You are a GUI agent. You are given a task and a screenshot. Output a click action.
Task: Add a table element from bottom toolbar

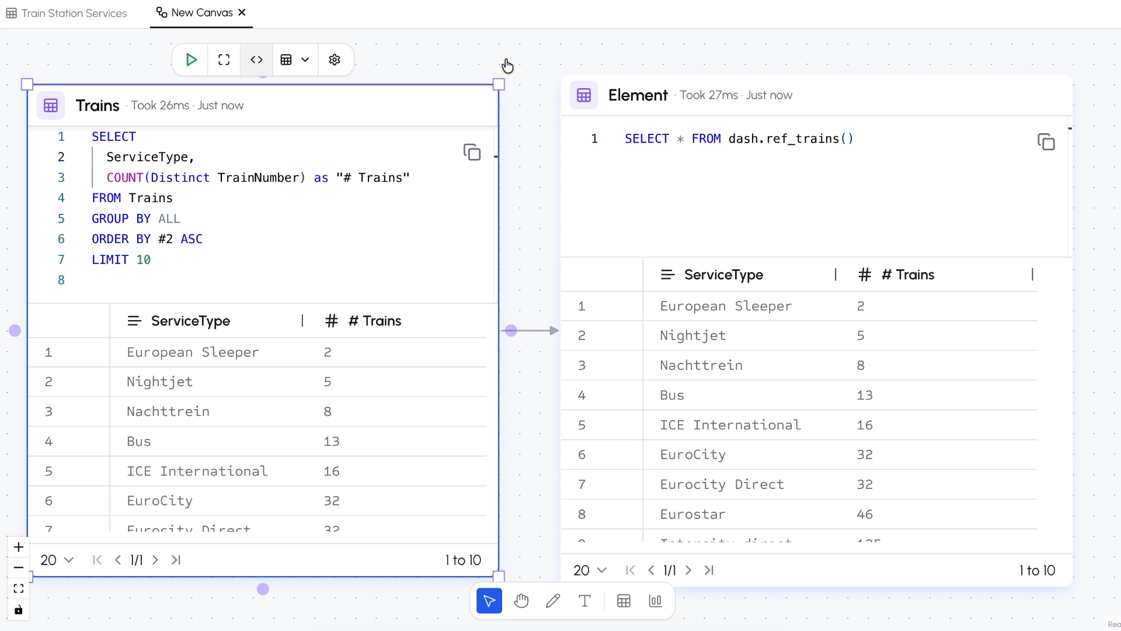[624, 601]
